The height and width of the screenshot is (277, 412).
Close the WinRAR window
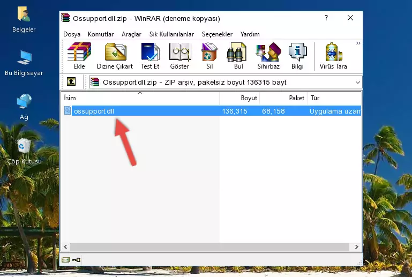coord(350,18)
